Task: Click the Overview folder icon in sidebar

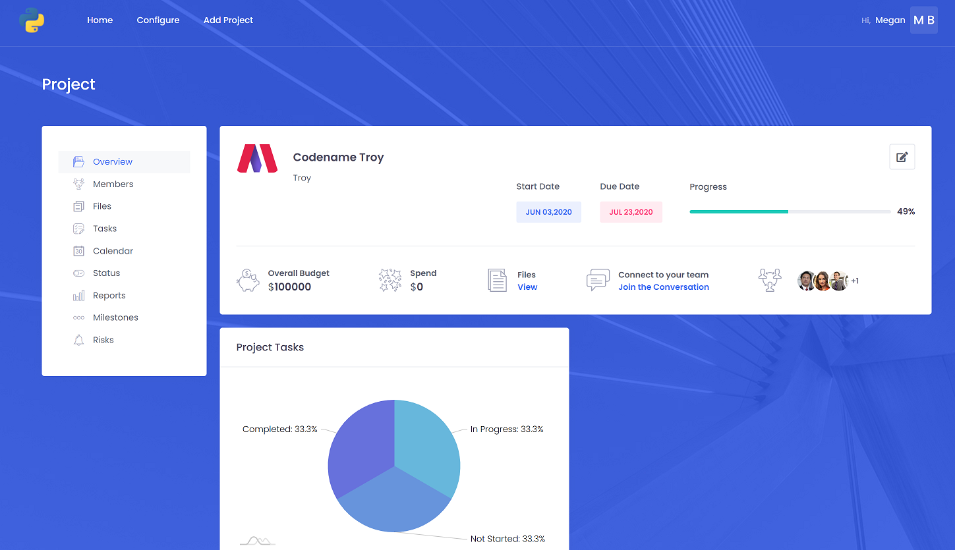Action: pos(78,161)
